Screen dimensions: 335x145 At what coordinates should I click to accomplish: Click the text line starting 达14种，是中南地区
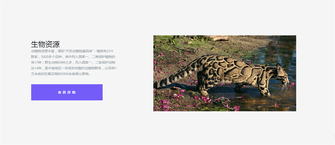(x=74, y=68)
